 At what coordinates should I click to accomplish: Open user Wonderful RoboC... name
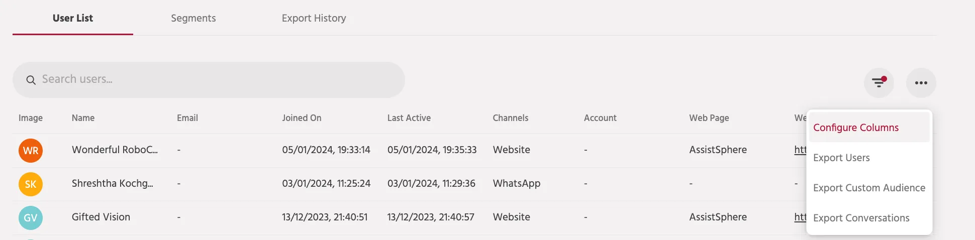tap(115, 150)
